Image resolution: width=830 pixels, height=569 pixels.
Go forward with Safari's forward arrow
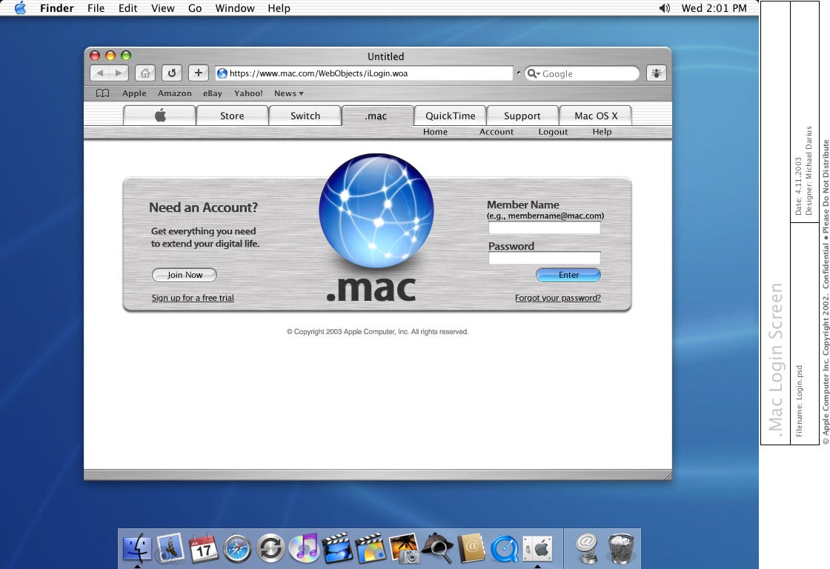point(119,73)
